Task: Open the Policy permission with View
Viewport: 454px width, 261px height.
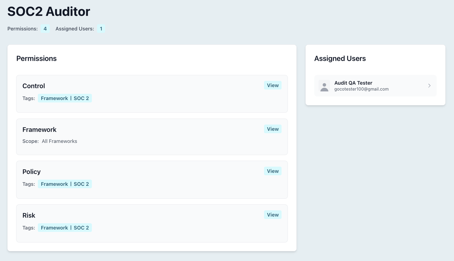Action: (x=272, y=171)
